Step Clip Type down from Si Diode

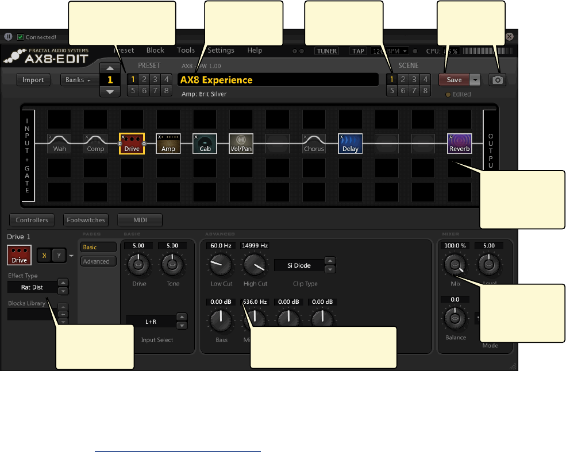point(330,269)
